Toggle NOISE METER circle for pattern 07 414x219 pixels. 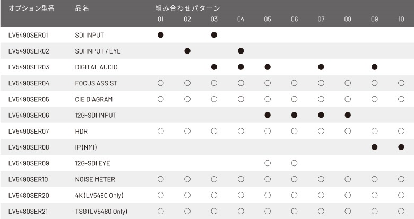tap(321, 179)
